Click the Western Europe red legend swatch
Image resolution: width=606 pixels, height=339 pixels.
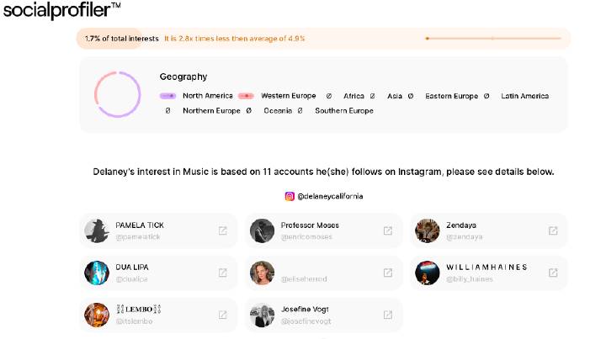[x=246, y=96]
